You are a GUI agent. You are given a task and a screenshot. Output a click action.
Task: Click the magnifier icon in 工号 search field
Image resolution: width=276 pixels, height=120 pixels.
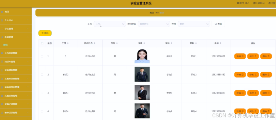click(x=123, y=24)
